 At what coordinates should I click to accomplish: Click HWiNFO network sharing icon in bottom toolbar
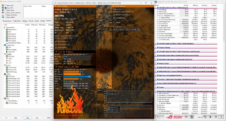[x=186, y=117]
